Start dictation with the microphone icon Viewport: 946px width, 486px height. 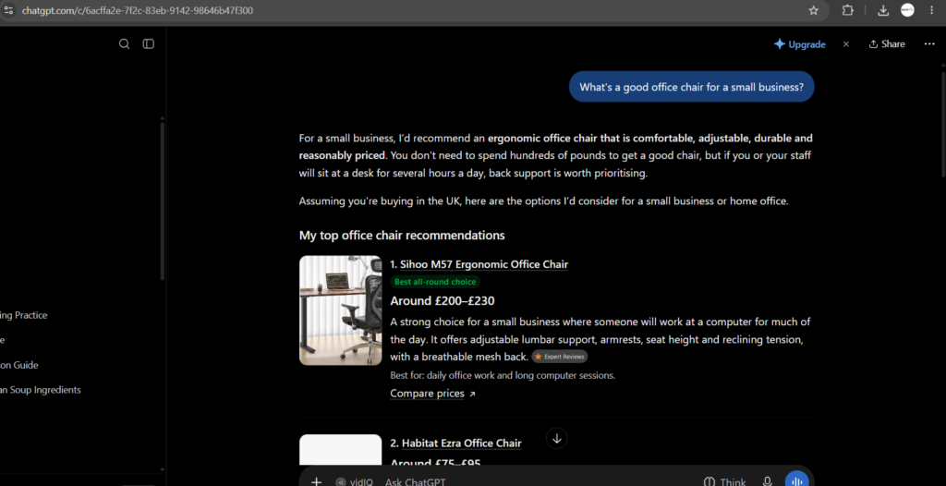768,481
